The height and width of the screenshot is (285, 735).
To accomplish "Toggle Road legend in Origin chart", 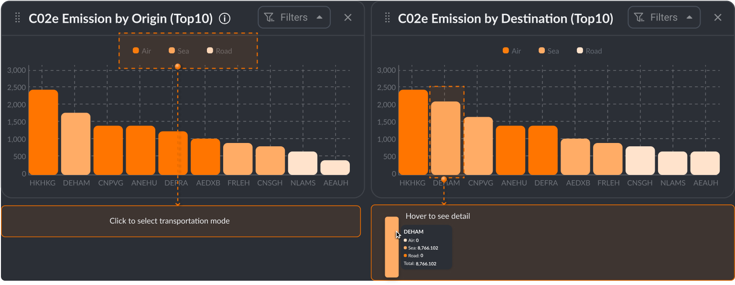I will click(x=219, y=51).
